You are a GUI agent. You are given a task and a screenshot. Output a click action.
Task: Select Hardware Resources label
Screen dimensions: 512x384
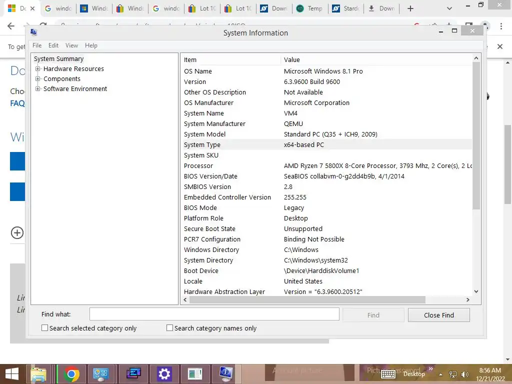click(74, 69)
